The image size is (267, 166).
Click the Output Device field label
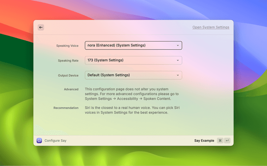point(68,76)
